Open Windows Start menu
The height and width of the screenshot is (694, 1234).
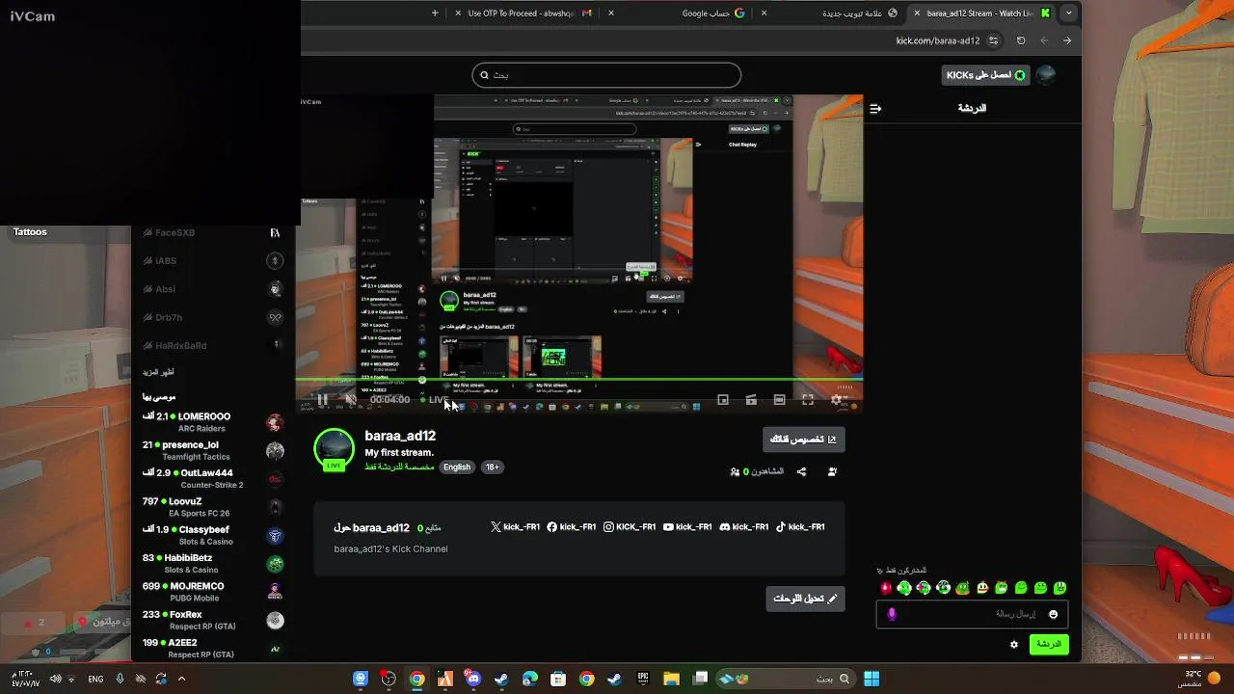click(872, 679)
